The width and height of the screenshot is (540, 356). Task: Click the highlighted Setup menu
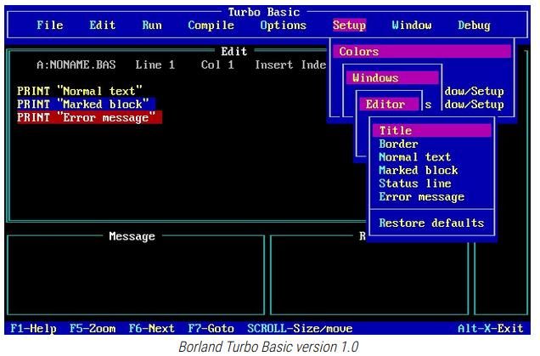coord(349,25)
